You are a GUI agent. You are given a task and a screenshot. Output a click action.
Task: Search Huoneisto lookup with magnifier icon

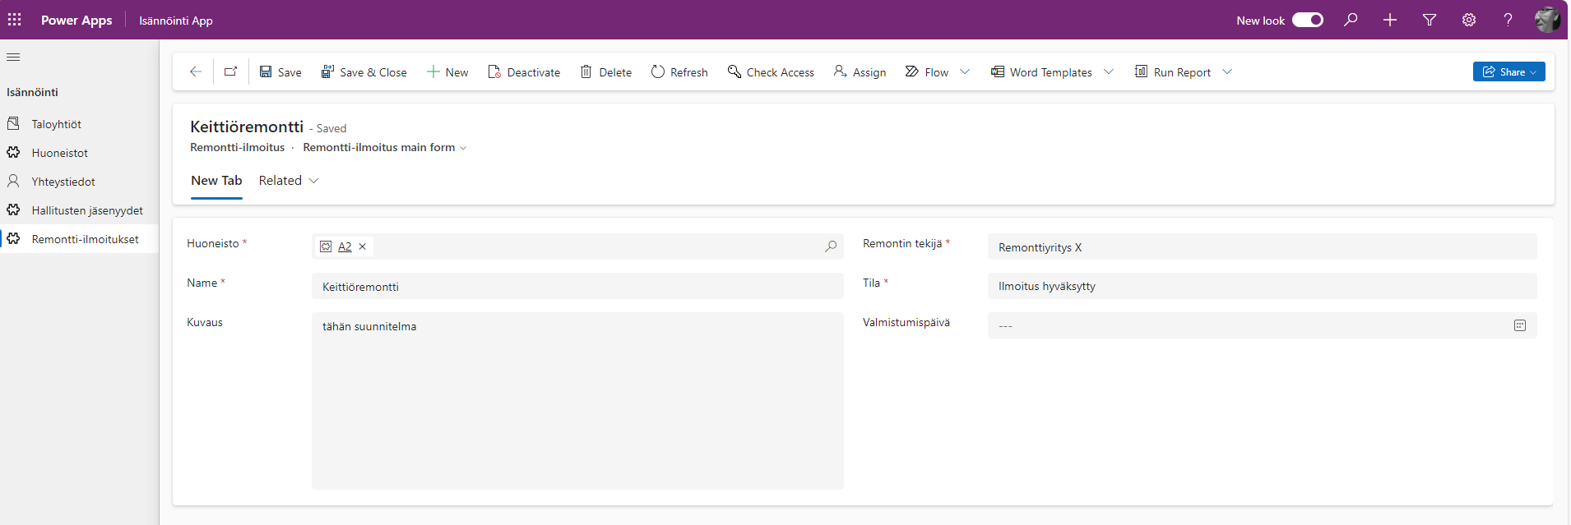tap(831, 246)
